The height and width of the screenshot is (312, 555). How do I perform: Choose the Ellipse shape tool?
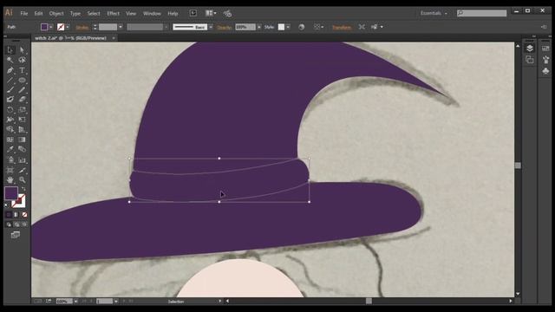(x=22, y=80)
